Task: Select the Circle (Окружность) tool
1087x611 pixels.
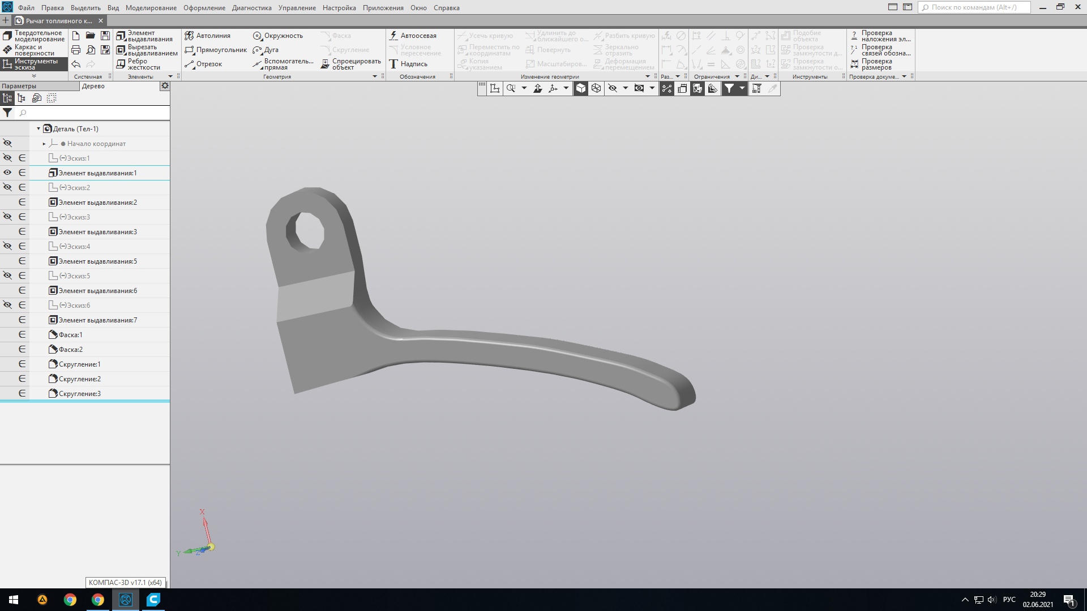Action: click(277, 36)
